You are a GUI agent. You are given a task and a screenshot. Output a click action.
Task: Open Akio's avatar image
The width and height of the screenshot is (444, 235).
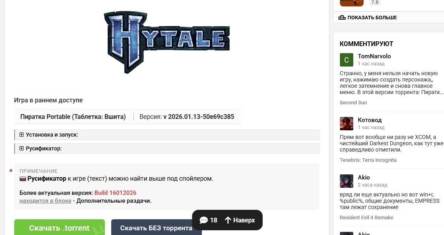[x=346, y=181]
